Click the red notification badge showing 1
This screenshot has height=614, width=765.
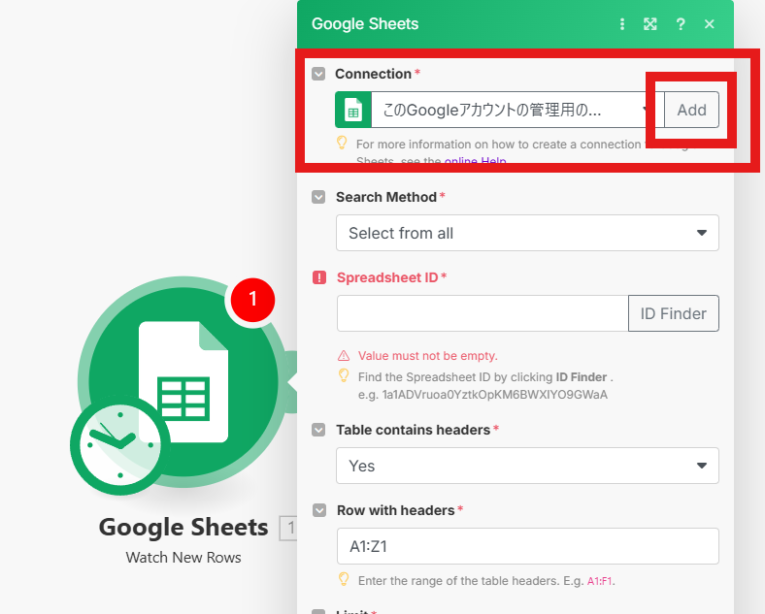(x=252, y=300)
